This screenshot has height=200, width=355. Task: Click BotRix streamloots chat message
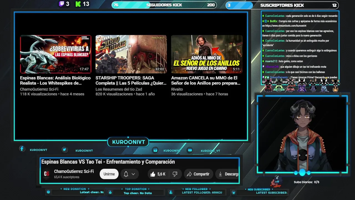coord(300,23)
